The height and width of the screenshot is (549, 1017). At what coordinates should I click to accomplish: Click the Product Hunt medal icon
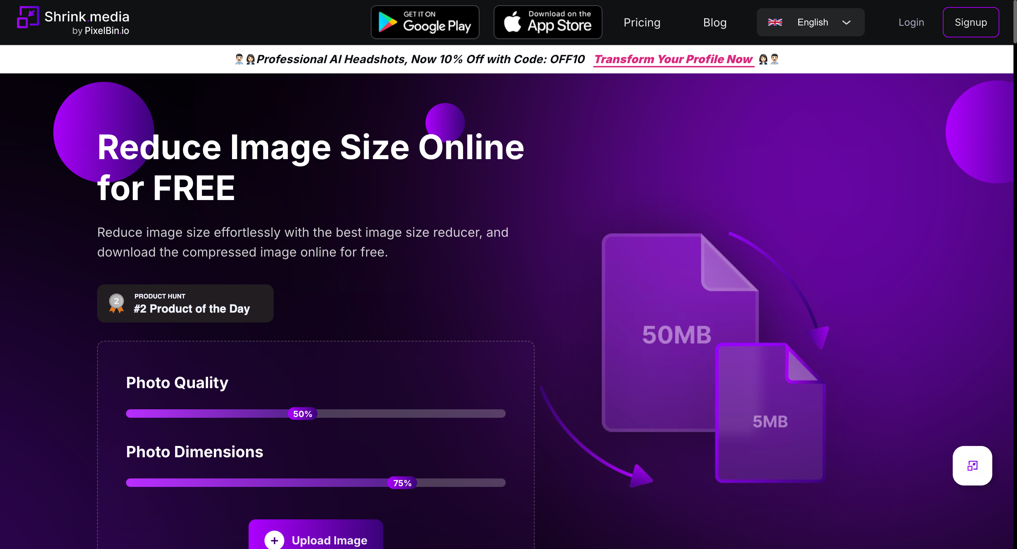(x=117, y=303)
